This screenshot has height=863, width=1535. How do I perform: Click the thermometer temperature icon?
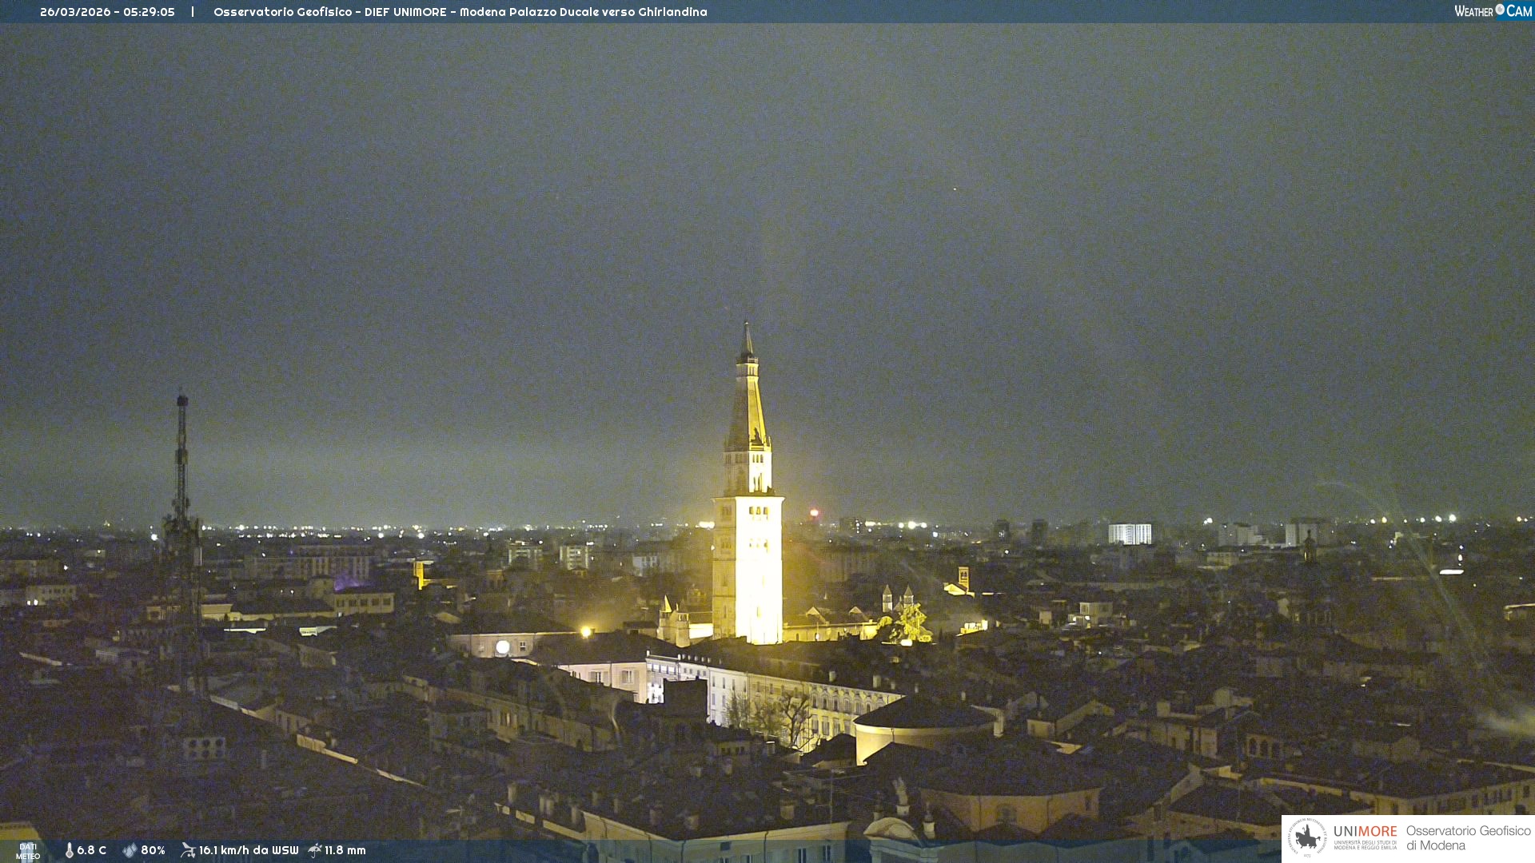click(70, 850)
